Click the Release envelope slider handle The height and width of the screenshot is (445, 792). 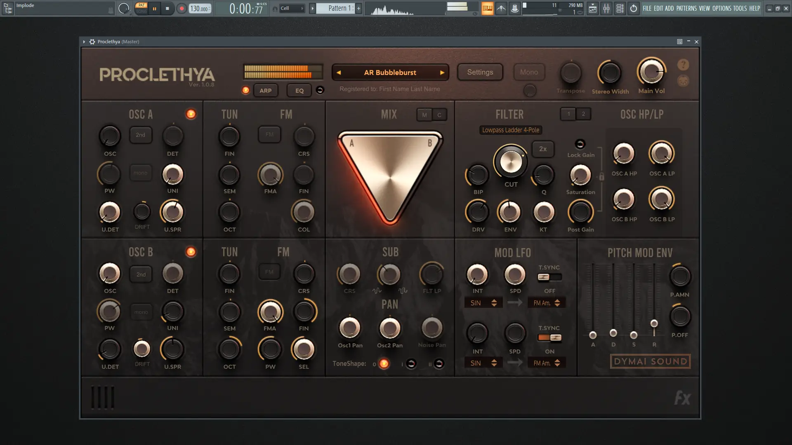(654, 323)
